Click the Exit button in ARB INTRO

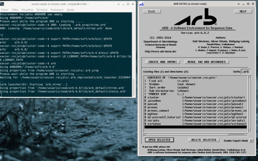pyautogui.click(x=152, y=11)
